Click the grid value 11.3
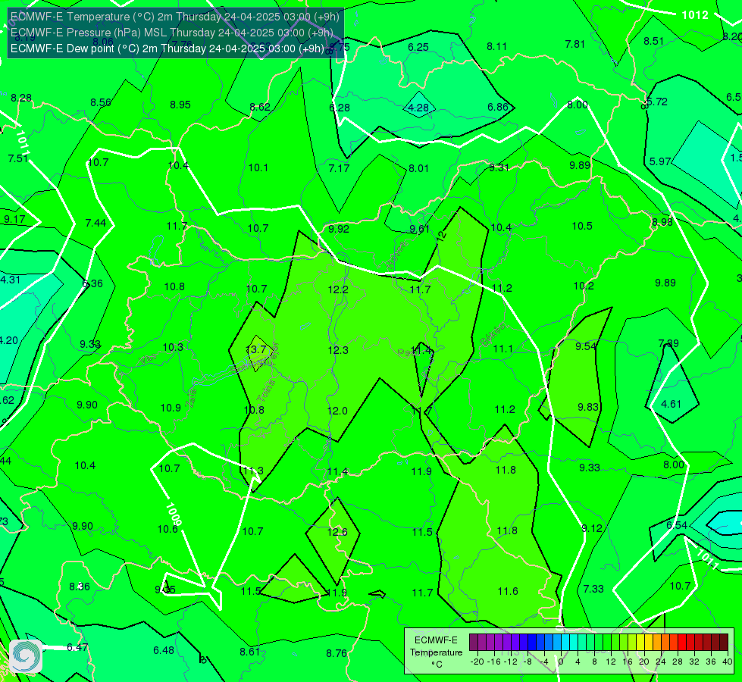The height and width of the screenshot is (682, 742). 253,471
